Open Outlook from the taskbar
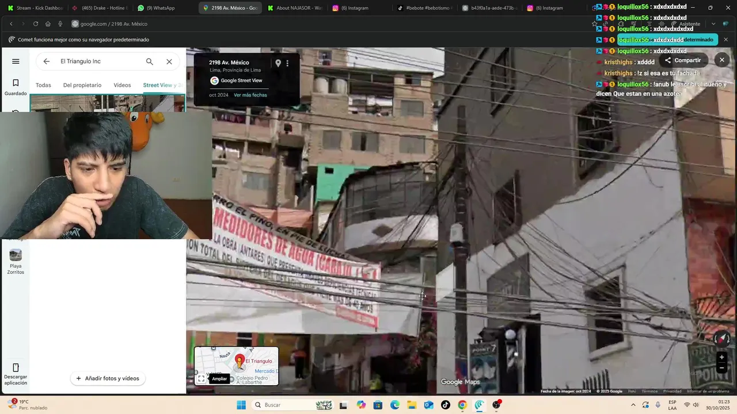 [x=428, y=405]
